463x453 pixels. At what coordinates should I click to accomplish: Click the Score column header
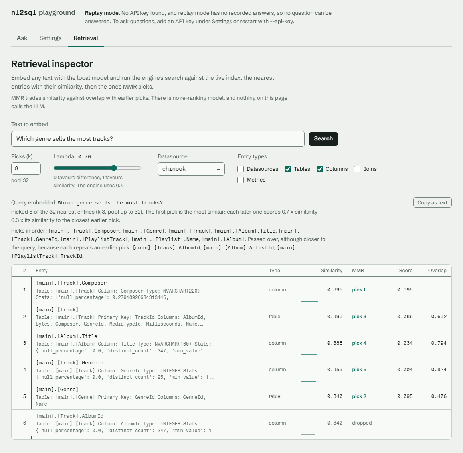pos(406,271)
